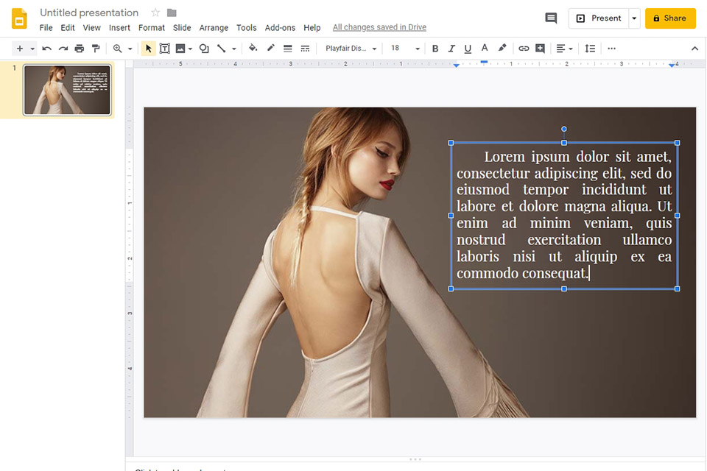707x471 pixels.
Task: Open the Slide menu
Action: [x=181, y=27]
